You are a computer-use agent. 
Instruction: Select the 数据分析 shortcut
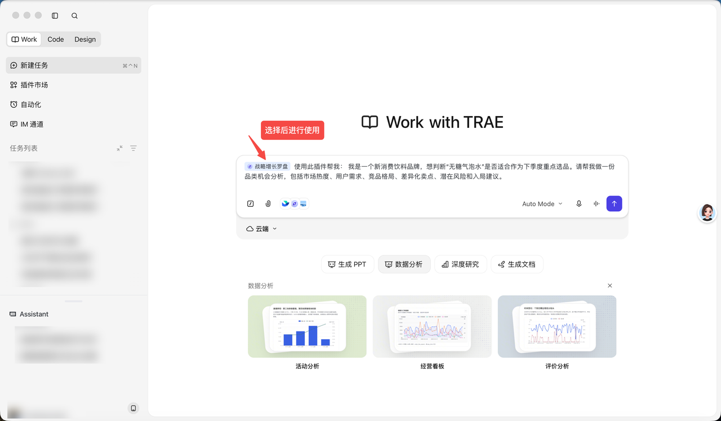pos(404,264)
